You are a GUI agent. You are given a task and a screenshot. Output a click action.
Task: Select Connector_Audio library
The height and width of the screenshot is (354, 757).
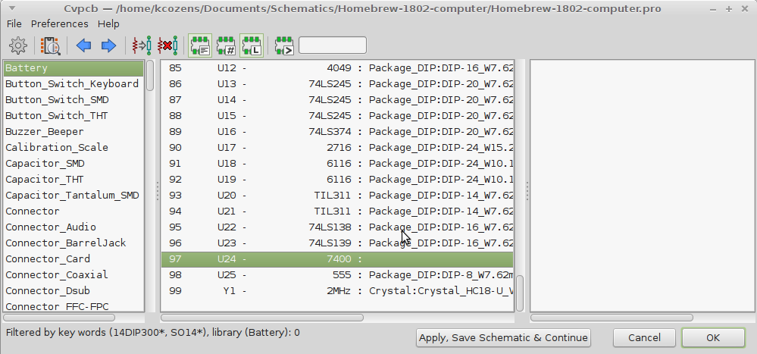click(x=74, y=227)
